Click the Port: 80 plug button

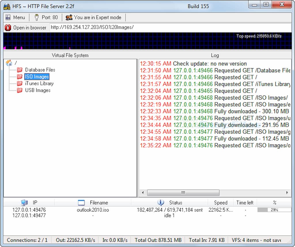46,17
